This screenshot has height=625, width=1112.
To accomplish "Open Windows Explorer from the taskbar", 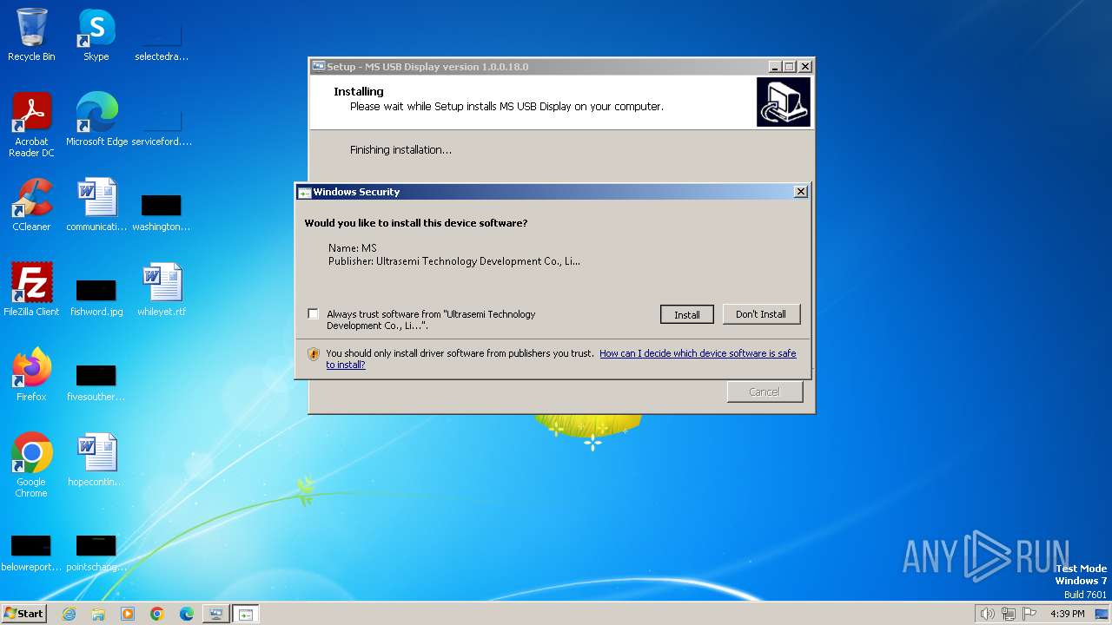I will pyautogui.click(x=98, y=614).
